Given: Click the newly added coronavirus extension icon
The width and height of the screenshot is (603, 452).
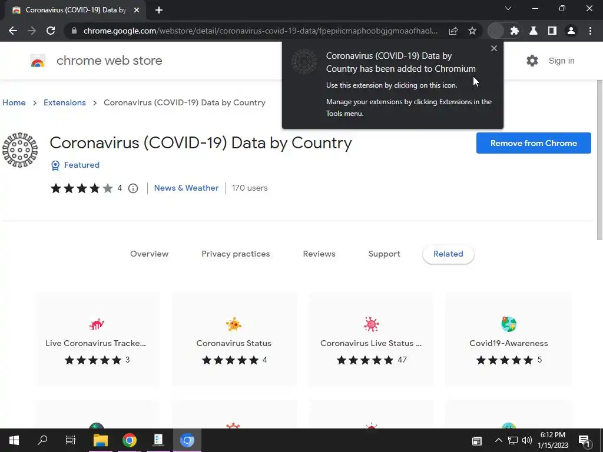Looking at the screenshot, I should [x=496, y=31].
